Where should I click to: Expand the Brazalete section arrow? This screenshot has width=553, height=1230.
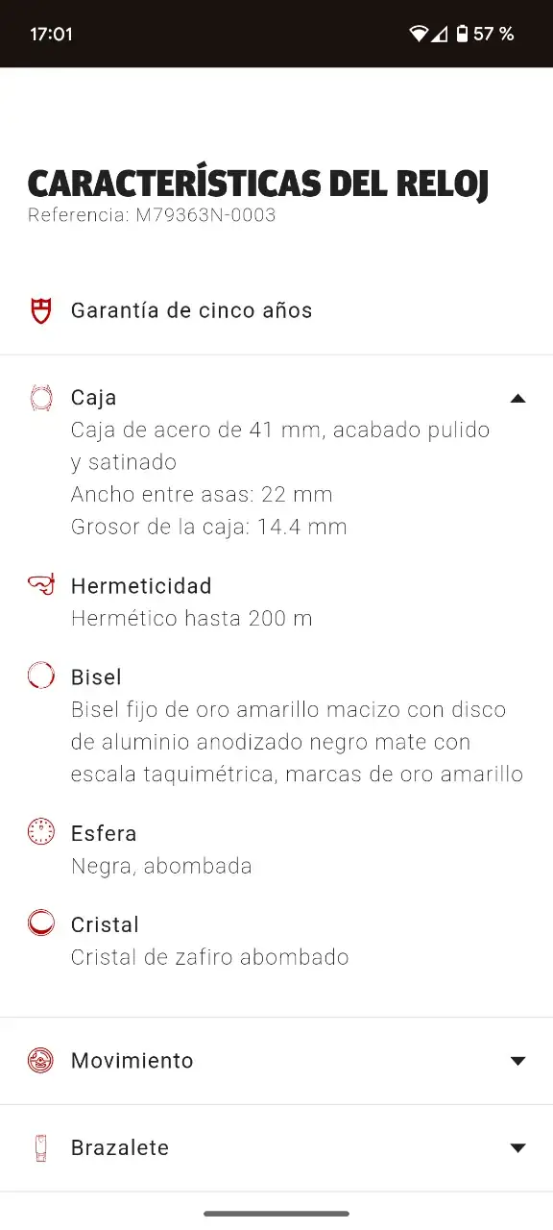pyautogui.click(x=518, y=1148)
